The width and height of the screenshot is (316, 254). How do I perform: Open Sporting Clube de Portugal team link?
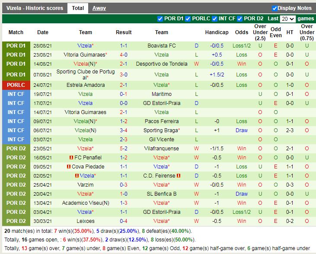(85, 74)
